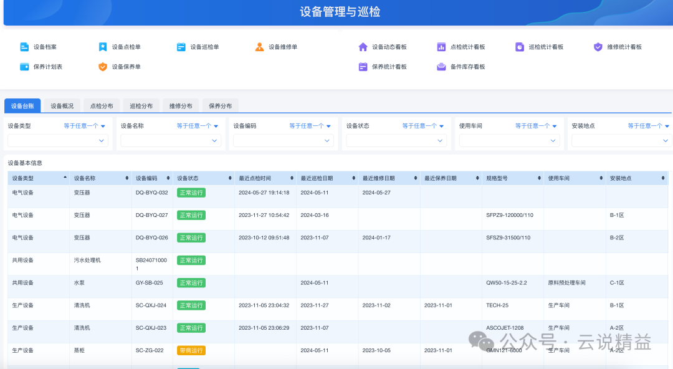Switch to the 设备概况 tab

62,106
